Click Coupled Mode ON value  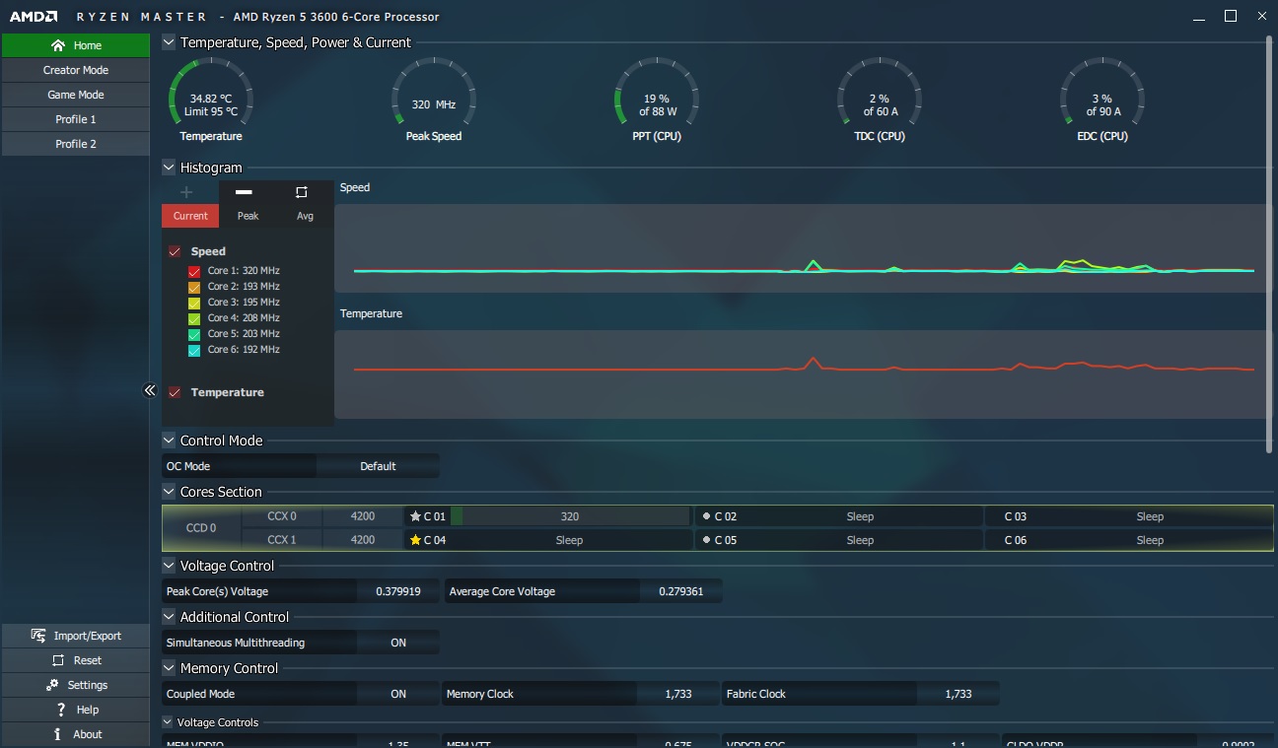click(x=398, y=694)
